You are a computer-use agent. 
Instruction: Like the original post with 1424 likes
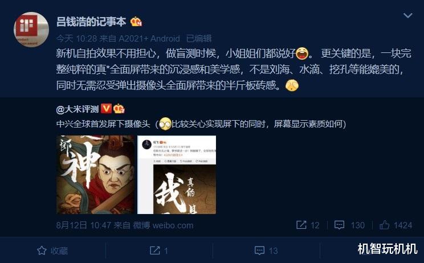tap(396, 225)
